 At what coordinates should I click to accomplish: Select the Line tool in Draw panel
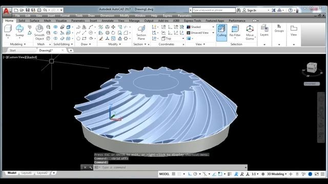[84, 33]
